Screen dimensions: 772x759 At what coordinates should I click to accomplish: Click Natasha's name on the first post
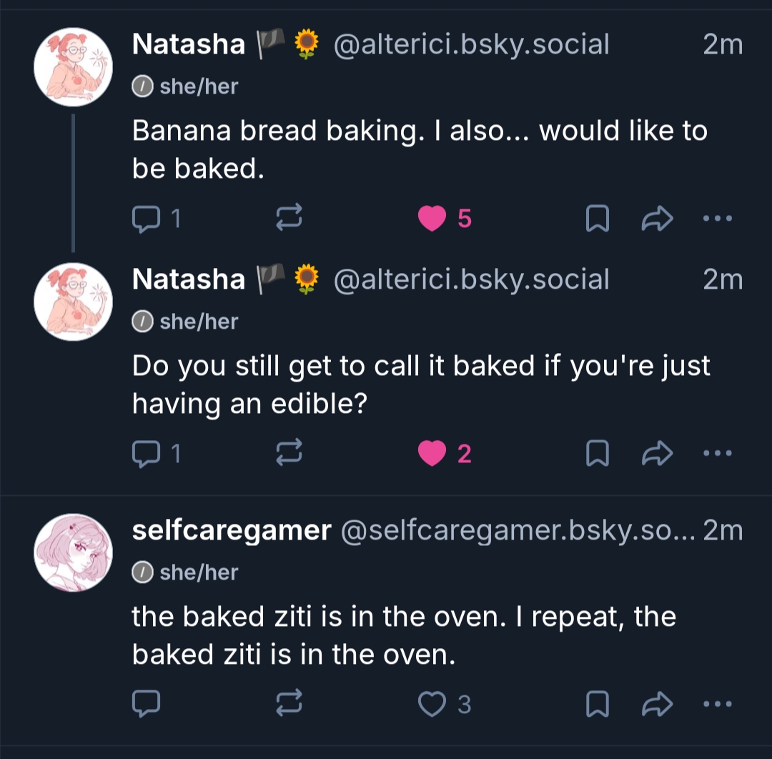(x=189, y=44)
